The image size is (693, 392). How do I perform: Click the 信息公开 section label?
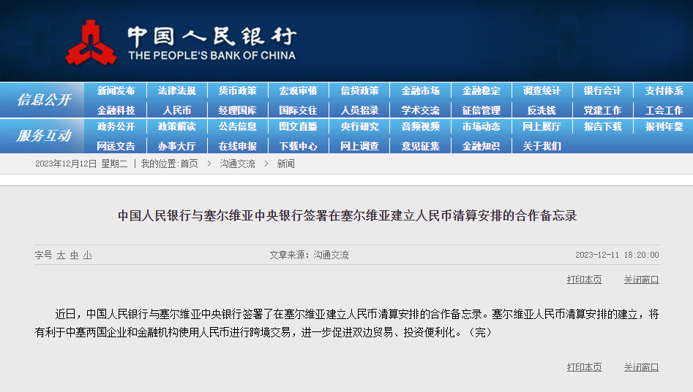(44, 100)
